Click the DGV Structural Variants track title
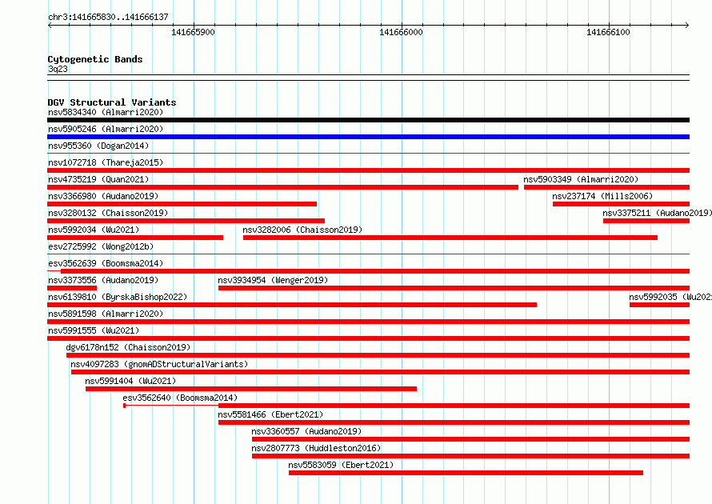This screenshot has height=504, width=712. (112, 102)
